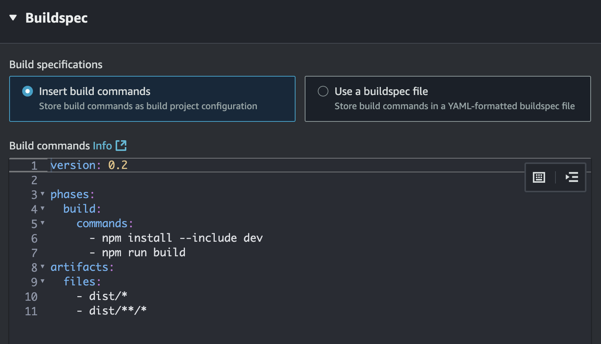This screenshot has height=344, width=601.
Task: Click the 'dist/*' line
Action: coord(102,296)
